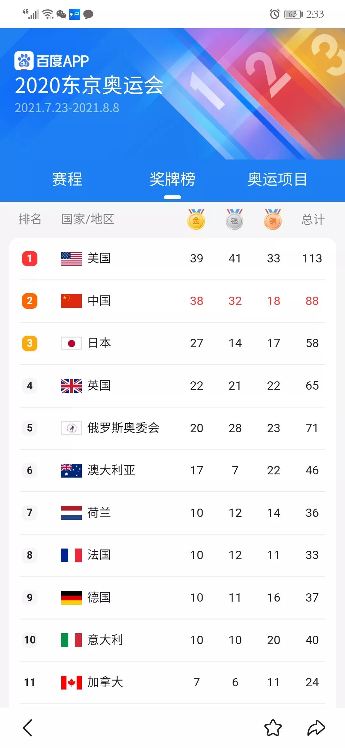Tap the star favorite icon
Viewport: 345px width, 748px height.
pos(273,728)
